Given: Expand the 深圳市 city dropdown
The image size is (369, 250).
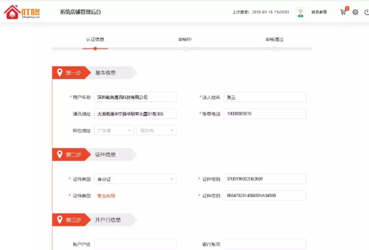Looking at the screenshot, I should pos(156,130).
